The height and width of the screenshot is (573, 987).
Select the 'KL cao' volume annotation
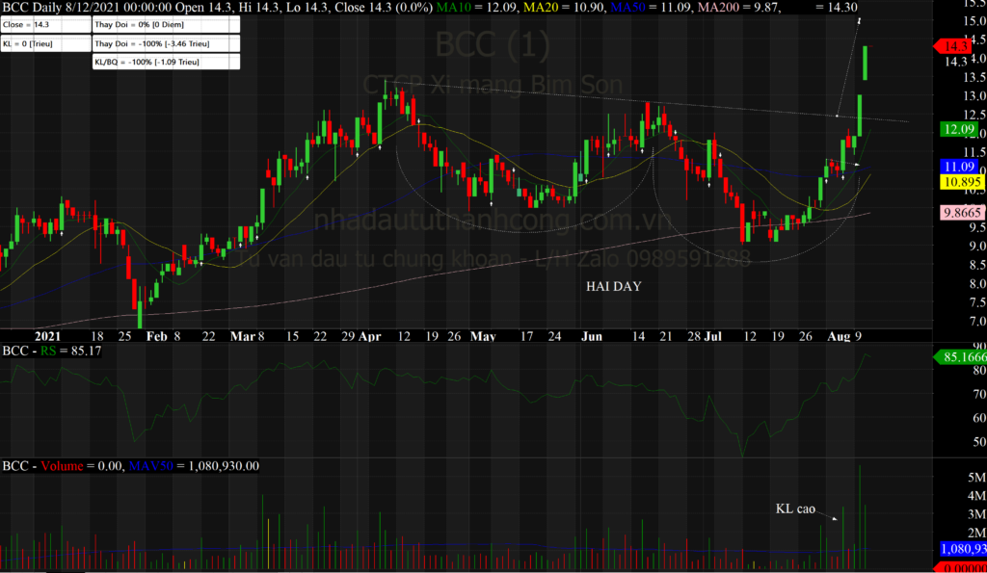point(795,508)
